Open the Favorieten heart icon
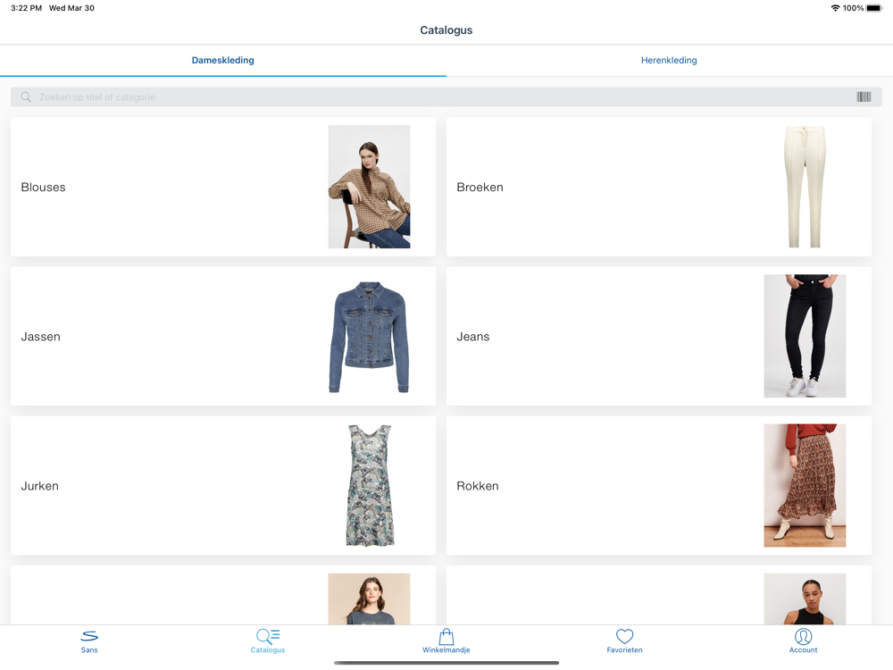The width and height of the screenshot is (893, 670). 625,636
